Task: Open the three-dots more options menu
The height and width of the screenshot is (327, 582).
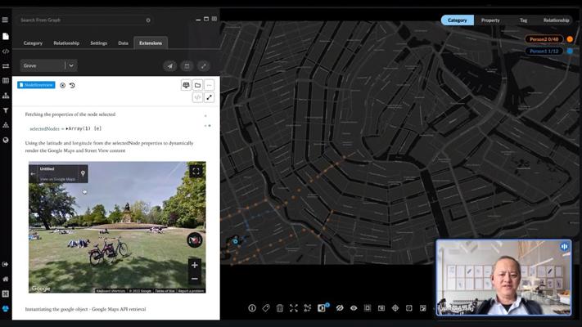Action: point(210,85)
